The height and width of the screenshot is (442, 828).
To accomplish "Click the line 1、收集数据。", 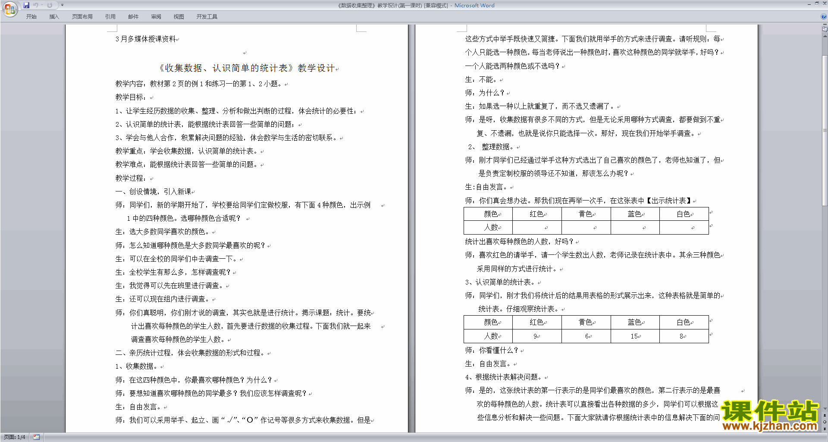I will pyautogui.click(x=137, y=366).
